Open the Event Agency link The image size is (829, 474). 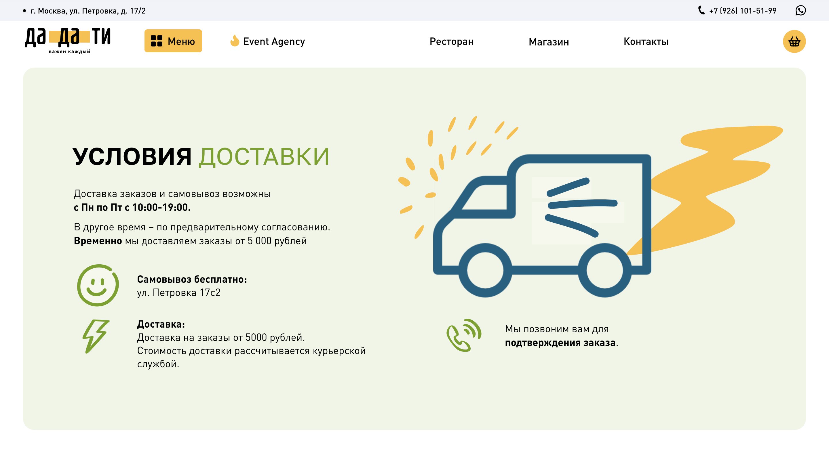click(x=274, y=41)
